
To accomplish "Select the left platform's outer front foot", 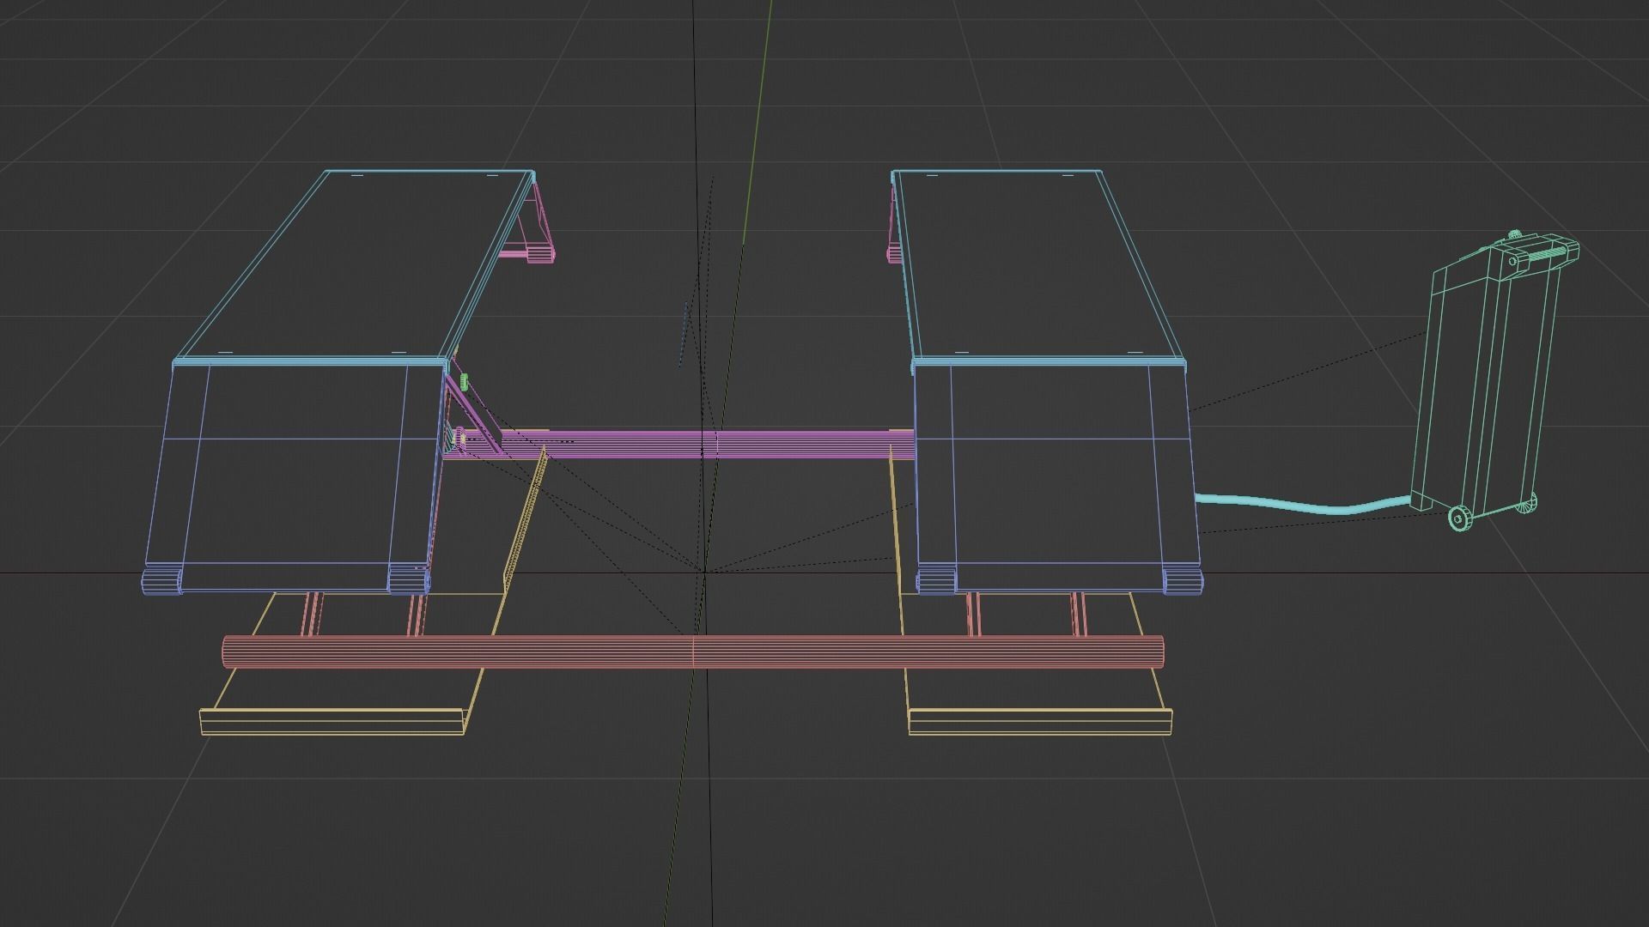I will (x=161, y=580).
